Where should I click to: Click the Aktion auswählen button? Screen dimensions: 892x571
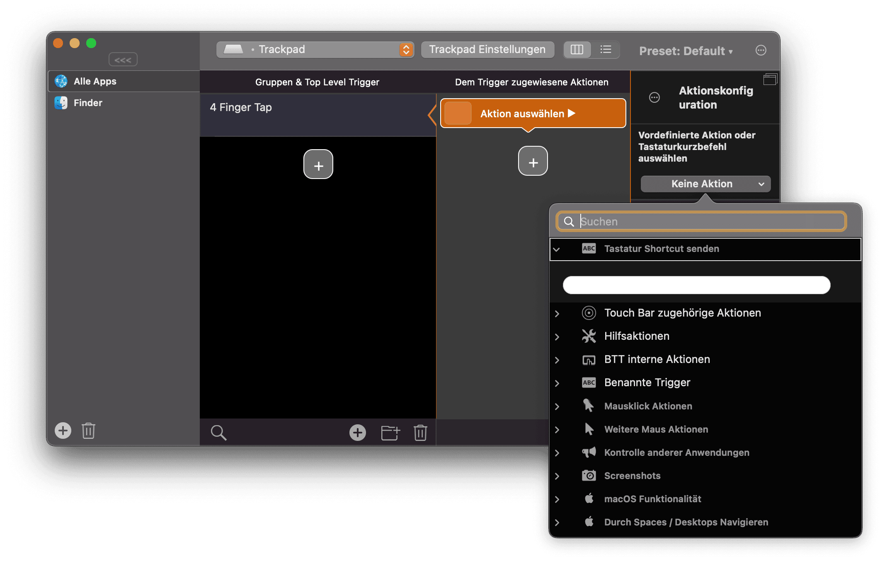(533, 113)
